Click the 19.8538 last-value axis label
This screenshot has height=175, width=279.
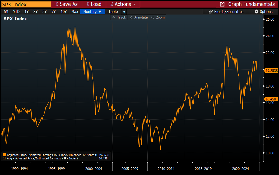point(271,71)
